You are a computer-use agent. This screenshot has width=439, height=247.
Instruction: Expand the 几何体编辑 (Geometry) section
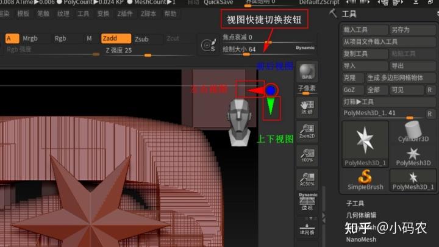pyautogui.click(x=361, y=215)
